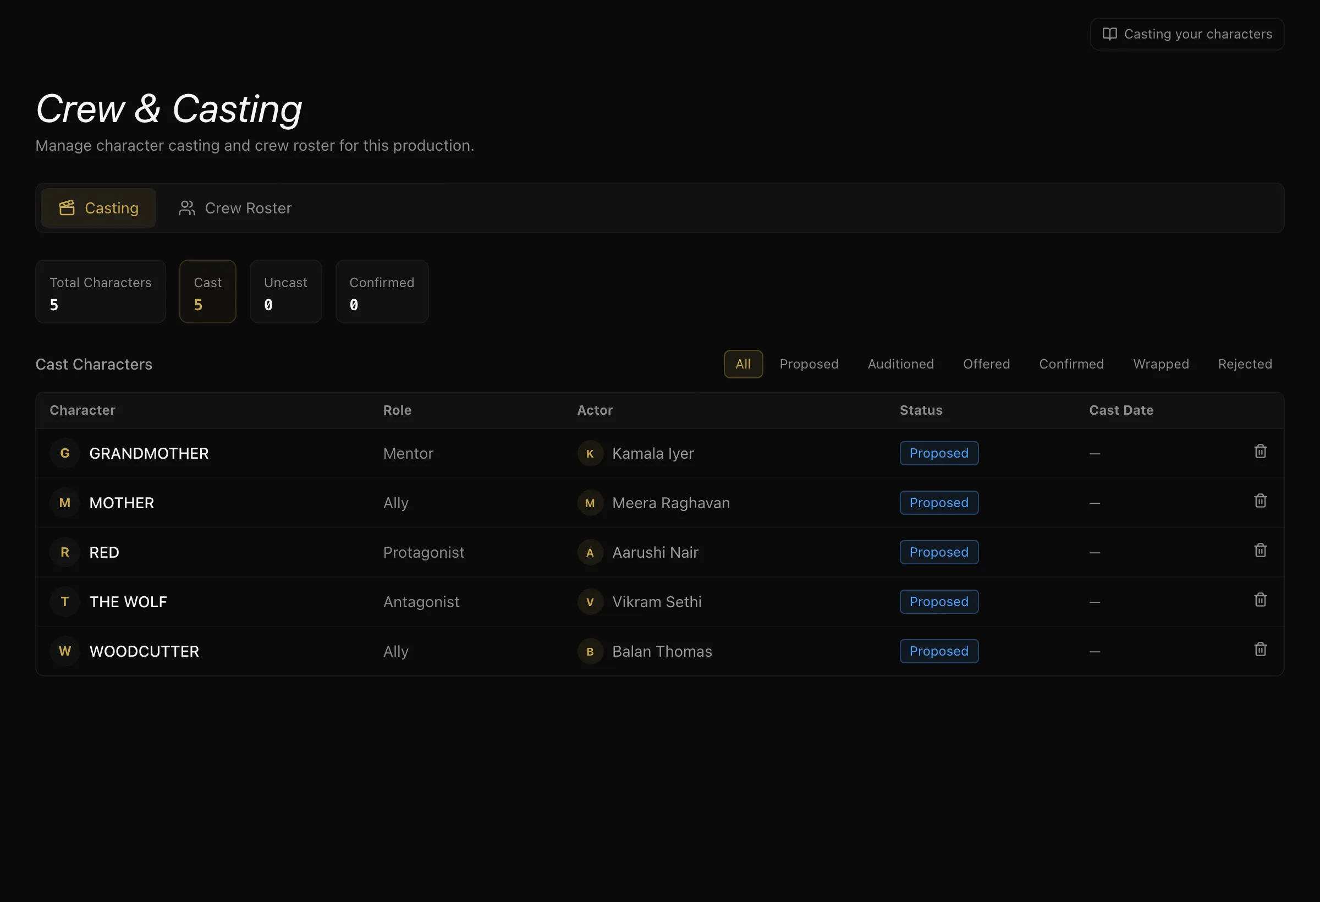Click the trash icon for MOTHER

coord(1260,501)
